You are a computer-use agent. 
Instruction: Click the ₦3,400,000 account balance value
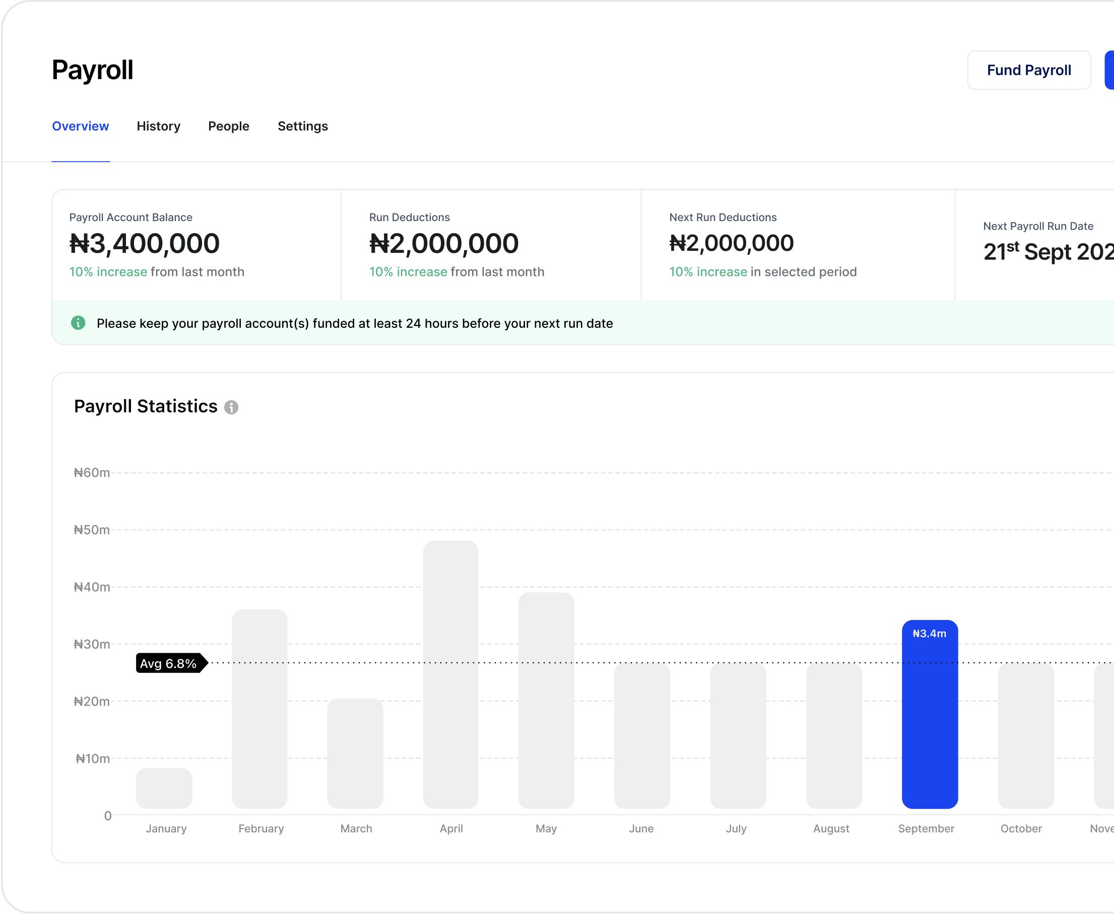coord(144,243)
